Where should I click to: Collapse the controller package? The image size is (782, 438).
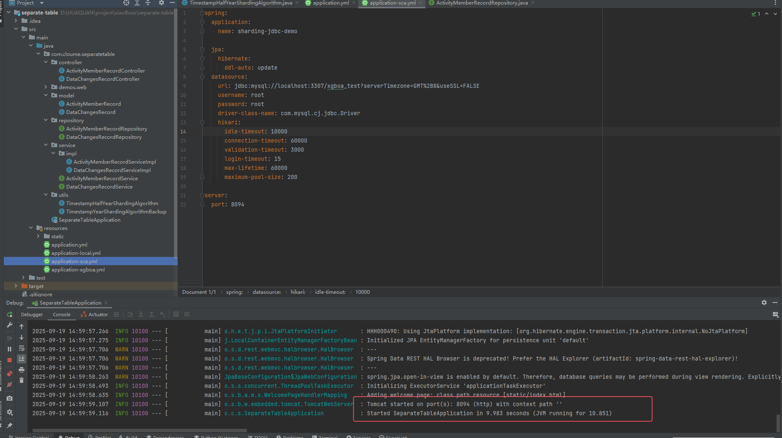click(46, 62)
